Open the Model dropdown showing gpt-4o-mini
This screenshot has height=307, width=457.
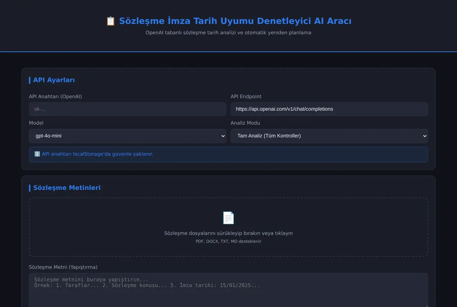tap(128, 136)
